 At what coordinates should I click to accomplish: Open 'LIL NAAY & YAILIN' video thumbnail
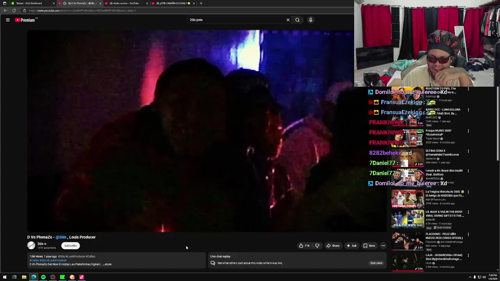point(407,220)
